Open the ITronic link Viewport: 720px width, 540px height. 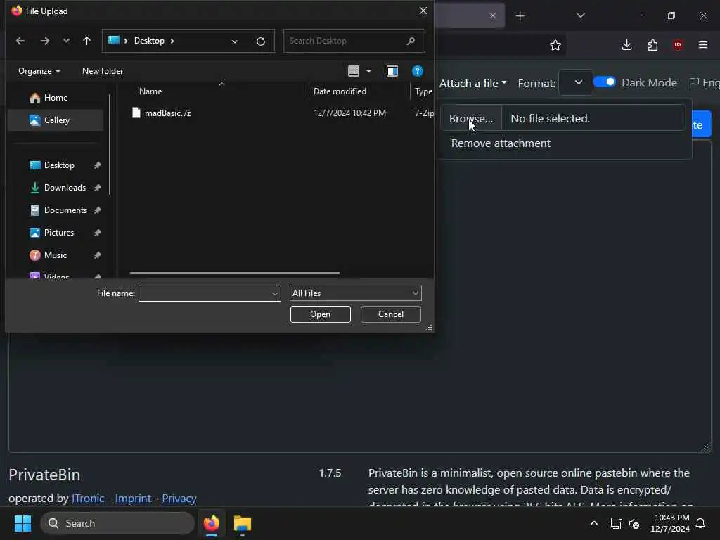[88, 499]
